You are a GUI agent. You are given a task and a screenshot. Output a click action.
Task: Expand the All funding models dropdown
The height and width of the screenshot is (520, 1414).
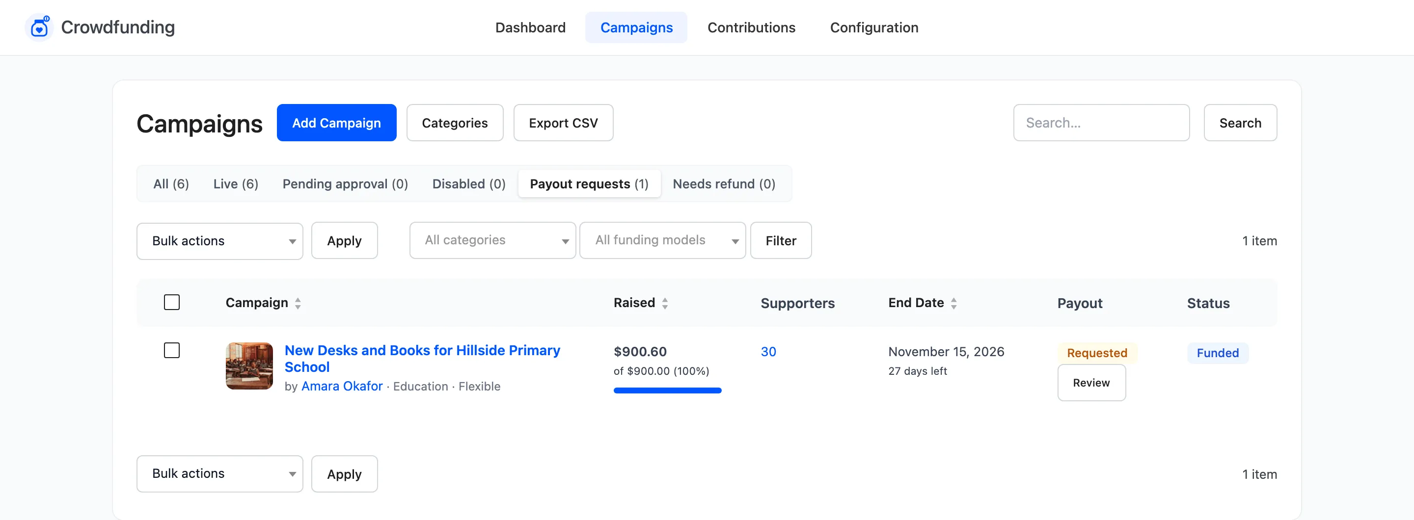[662, 240]
